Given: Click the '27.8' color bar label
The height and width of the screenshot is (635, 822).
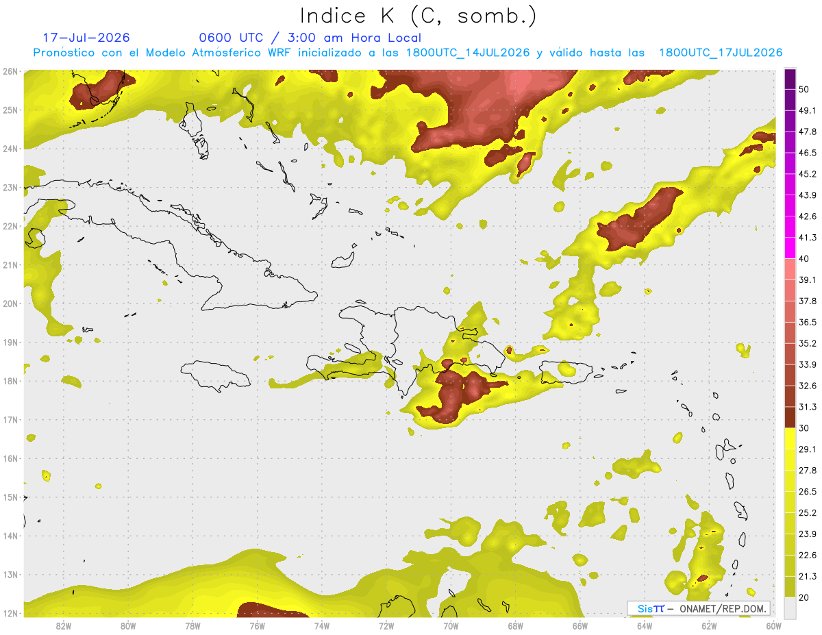Looking at the screenshot, I should [808, 470].
